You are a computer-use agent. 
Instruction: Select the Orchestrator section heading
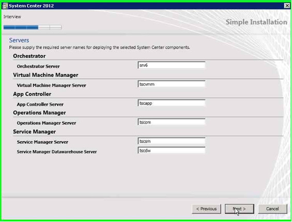pos(29,56)
